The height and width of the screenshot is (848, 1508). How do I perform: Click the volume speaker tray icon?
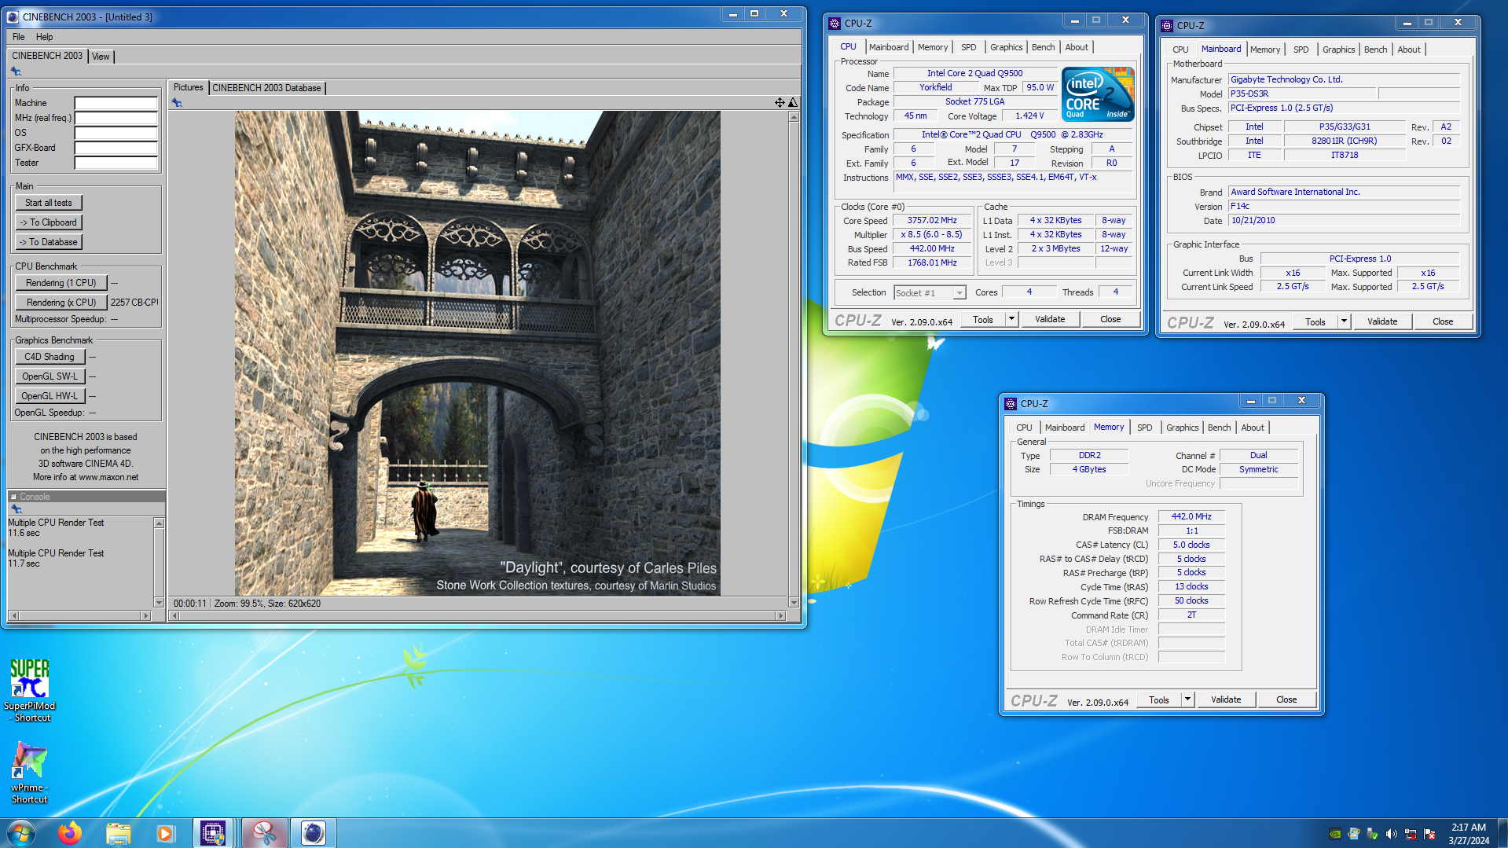[1392, 834]
